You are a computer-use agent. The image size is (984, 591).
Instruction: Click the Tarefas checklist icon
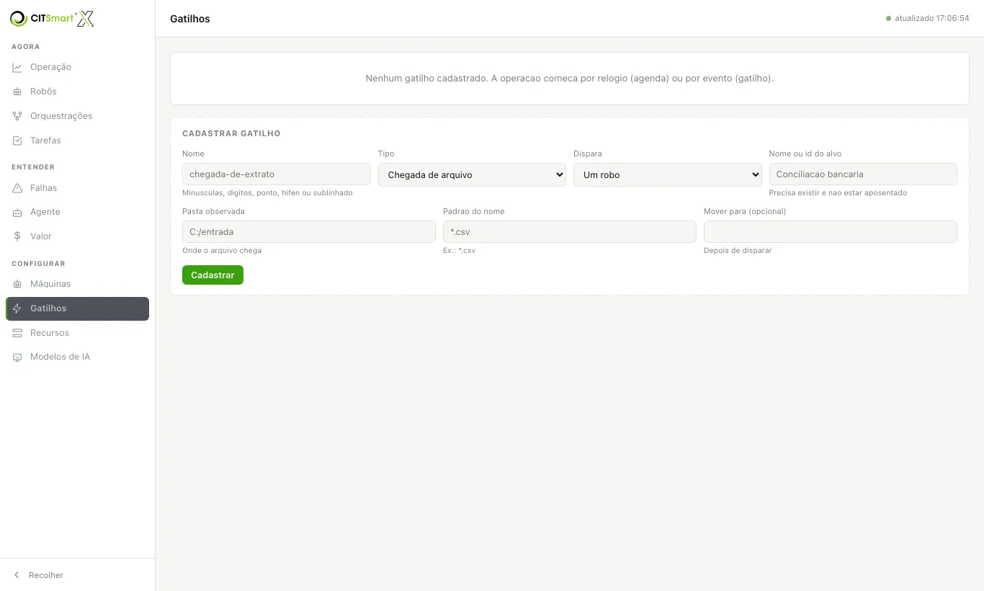[17, 141]
